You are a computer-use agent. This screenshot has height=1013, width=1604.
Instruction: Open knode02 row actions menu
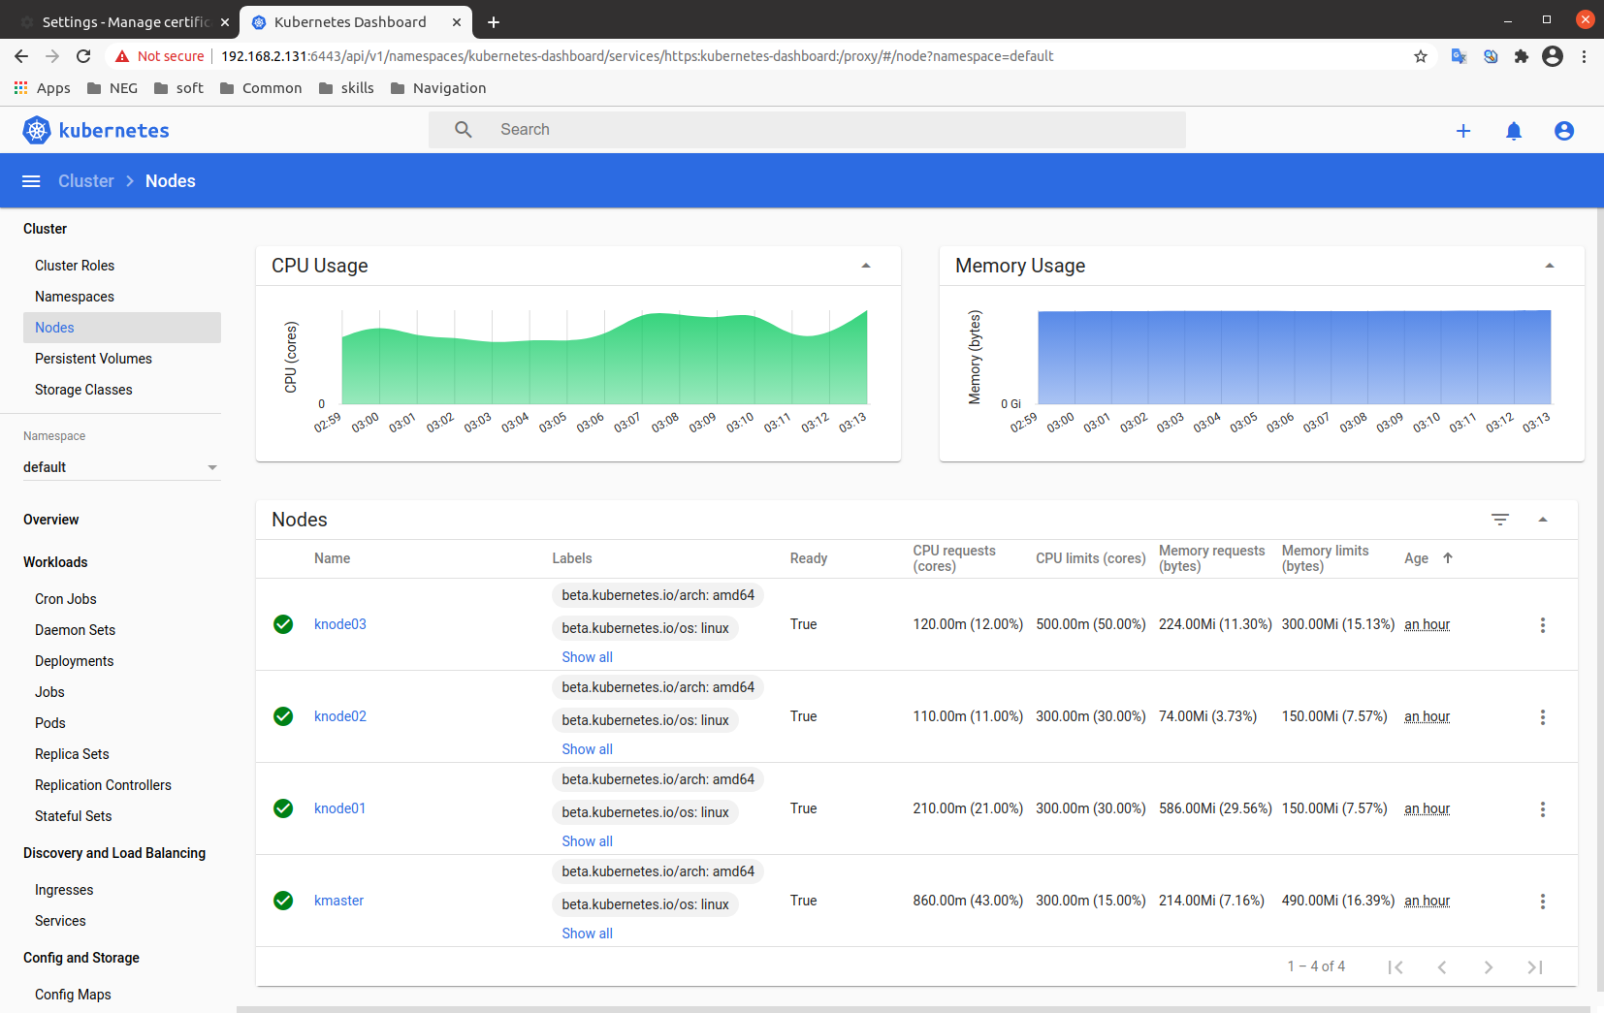pos(1543,717)
